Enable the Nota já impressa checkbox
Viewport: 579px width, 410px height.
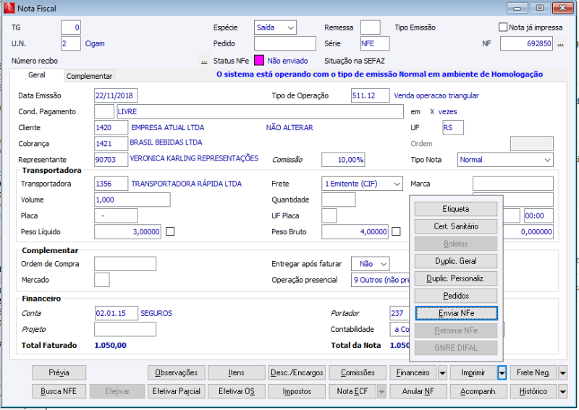(x=504, y=27)
